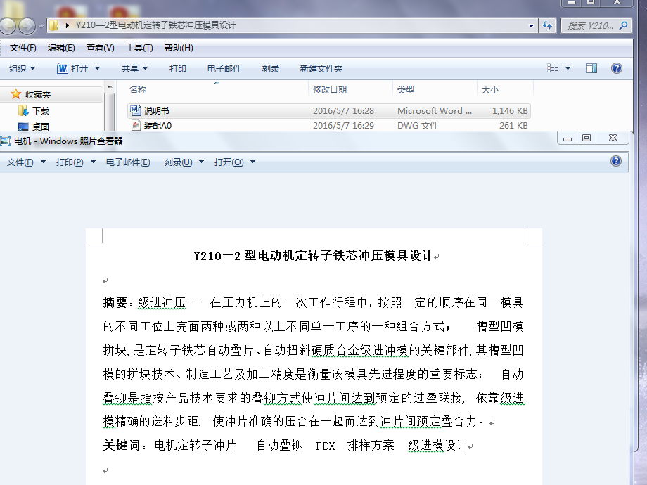The height and width of the screenshot is (485, 647).
Task: Click 打印 in the Explorer toolbar
Action: 179,67
